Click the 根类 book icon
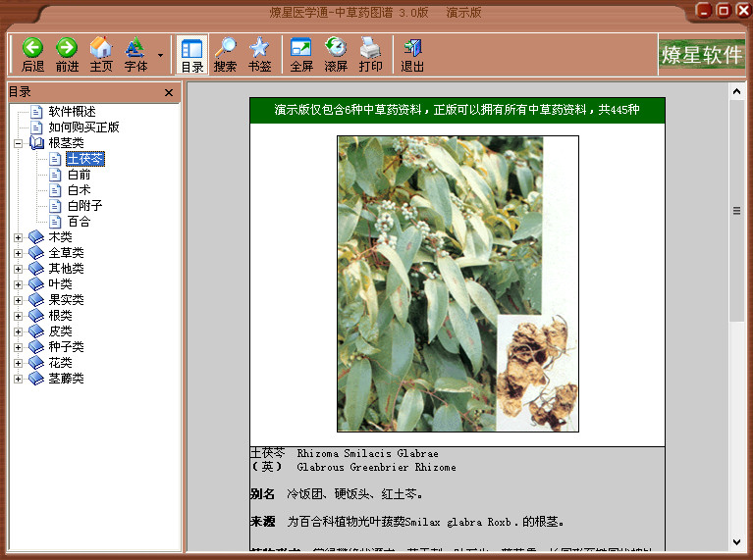 [36, 316]
